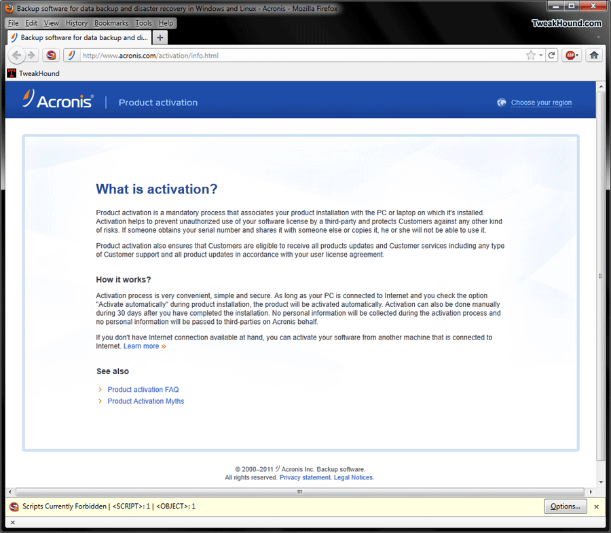Click the 'See also' heading
Viewport: 611px width, 533px height.
(113, 371)
